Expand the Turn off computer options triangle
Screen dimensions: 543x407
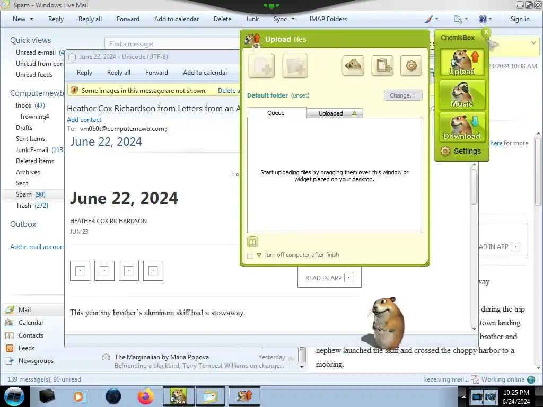click(x=259, y=255)
